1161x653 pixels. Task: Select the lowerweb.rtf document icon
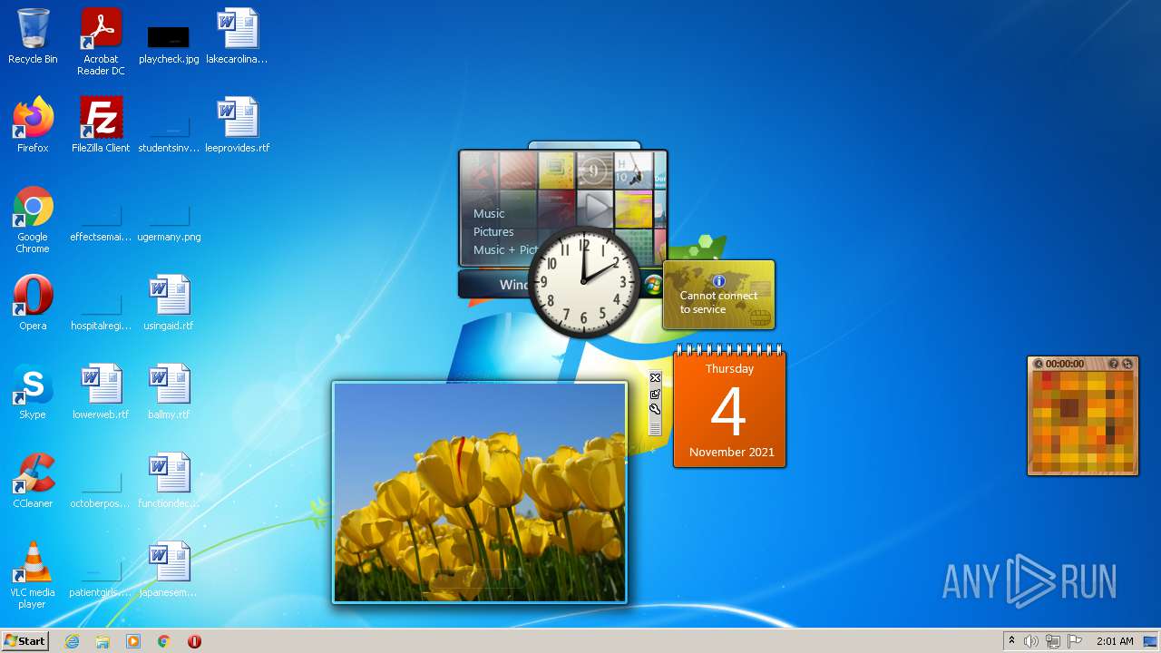click(x=101, y=392)
